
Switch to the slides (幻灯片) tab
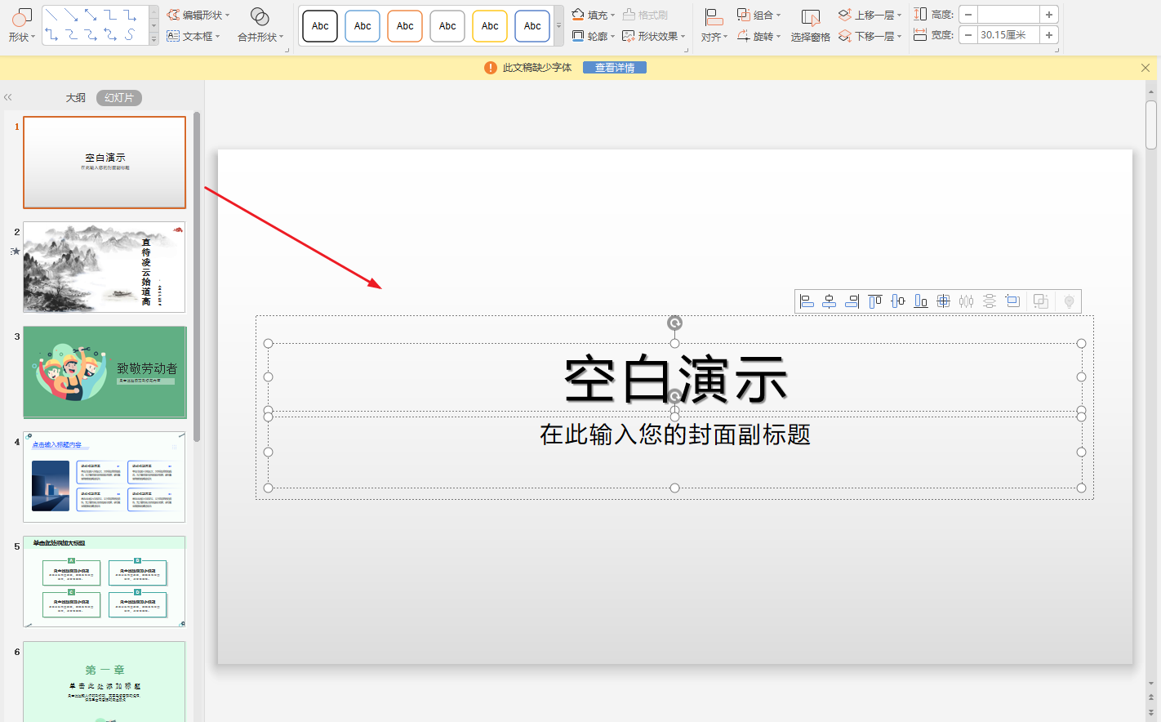pos(119,98)
